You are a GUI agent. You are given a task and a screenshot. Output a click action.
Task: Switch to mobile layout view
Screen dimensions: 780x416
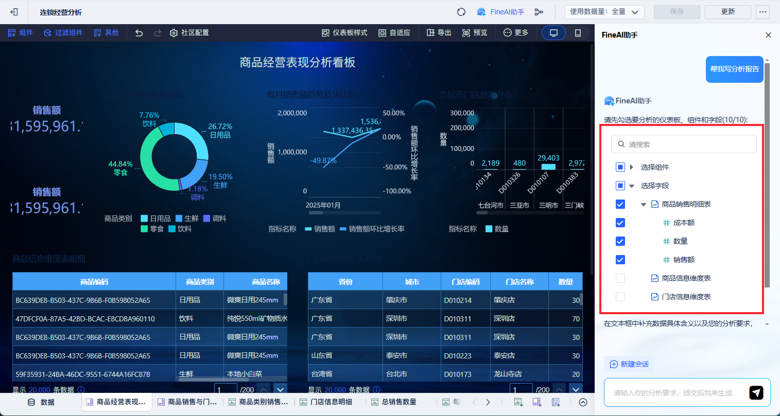coord(578,33)
